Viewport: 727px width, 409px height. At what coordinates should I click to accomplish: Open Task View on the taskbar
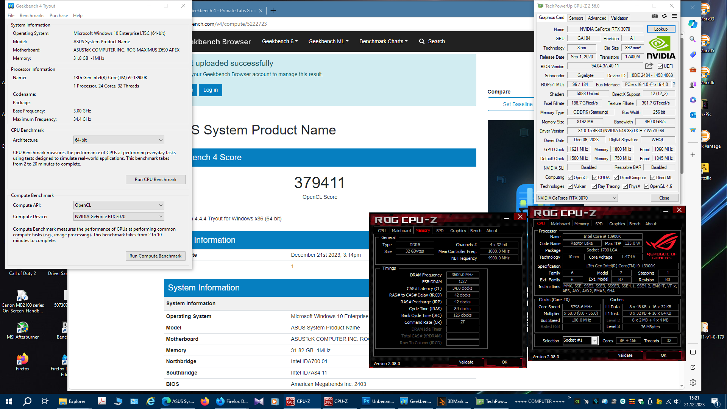tap(45, 401)
